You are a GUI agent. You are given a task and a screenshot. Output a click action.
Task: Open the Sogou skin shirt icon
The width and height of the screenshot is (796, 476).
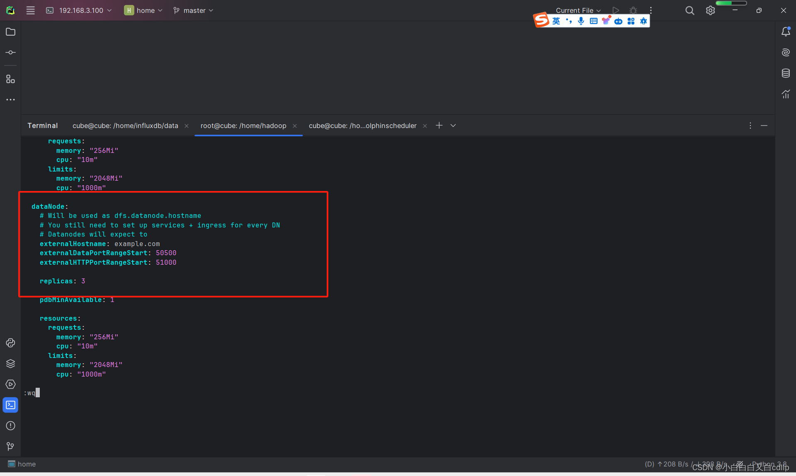coord(606,21)
